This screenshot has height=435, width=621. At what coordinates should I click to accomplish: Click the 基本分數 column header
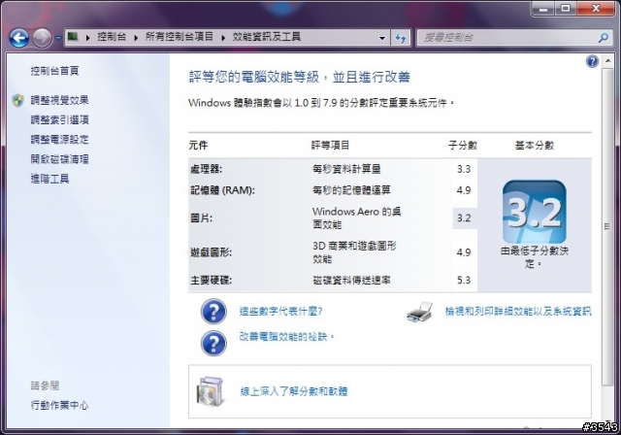coord(535,146)
